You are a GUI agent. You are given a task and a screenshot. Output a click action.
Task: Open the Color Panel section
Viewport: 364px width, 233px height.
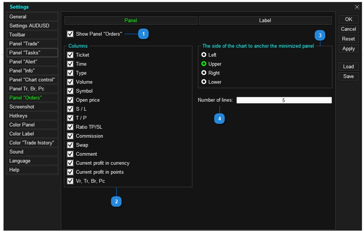tap(32, 125)
